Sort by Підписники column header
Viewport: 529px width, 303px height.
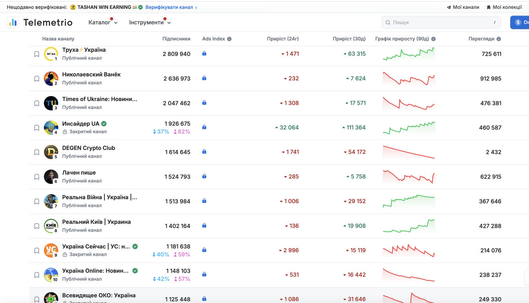point(176,39)
